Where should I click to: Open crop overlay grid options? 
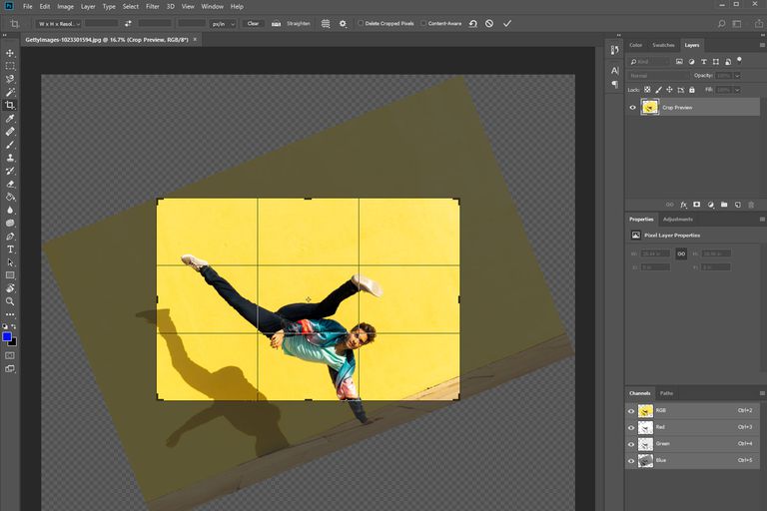326,24
